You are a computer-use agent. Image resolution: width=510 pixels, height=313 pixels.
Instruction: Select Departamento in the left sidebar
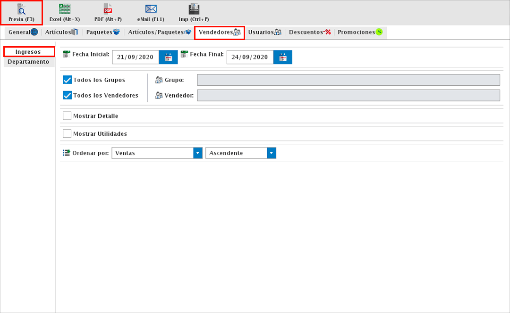tap(28, 62)
